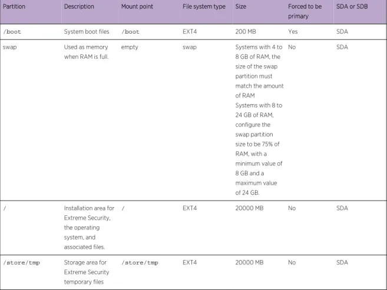
Task: Click No in the swap row
Action: click(x=292, y=47)
